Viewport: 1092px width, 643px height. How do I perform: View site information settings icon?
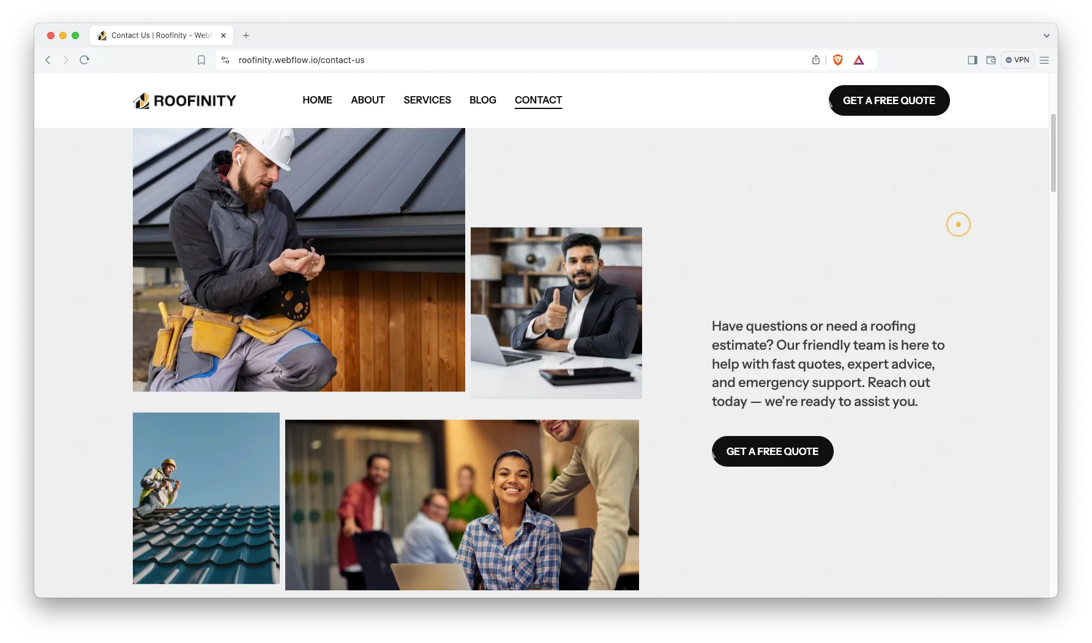point(225,60)
